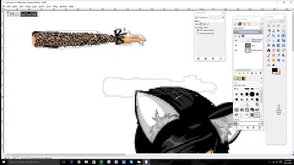Toggle visibility of the layer named Layer
The width and height of the screenshot is (294, 165).
click(236, 45)
